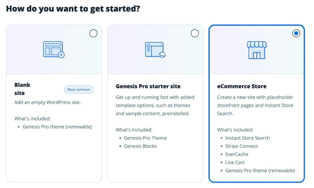314x188 pixels.
Task: Click the Blank site layout icon
Action: pos(54,49)
